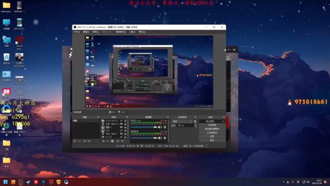330x186 pixels.
Task: Mute the desktop audio channel
Action: pyautogui.click(x=160, y=138)
